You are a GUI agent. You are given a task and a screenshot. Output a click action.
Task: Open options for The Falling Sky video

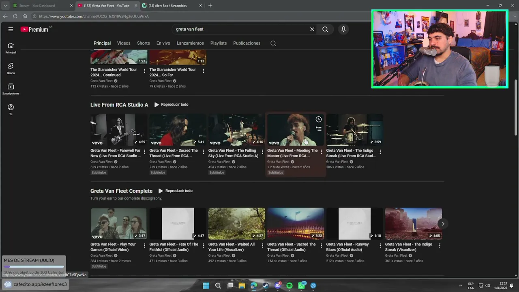[262, 152]
